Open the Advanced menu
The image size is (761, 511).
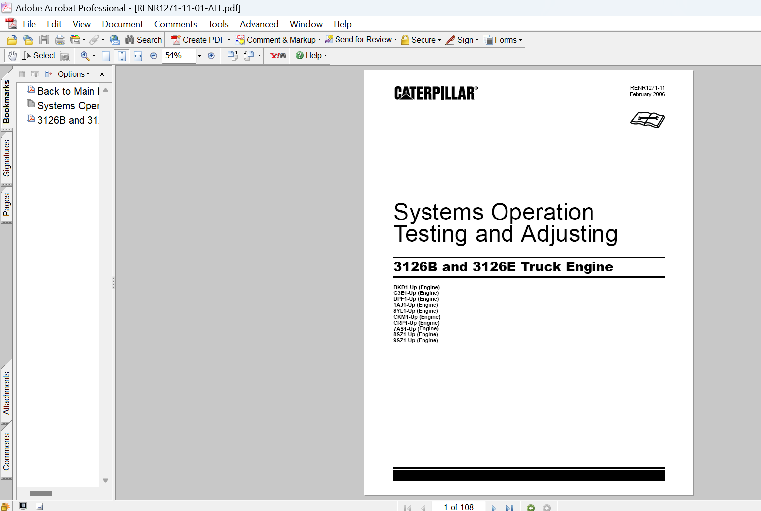click(x=259, y=24)
